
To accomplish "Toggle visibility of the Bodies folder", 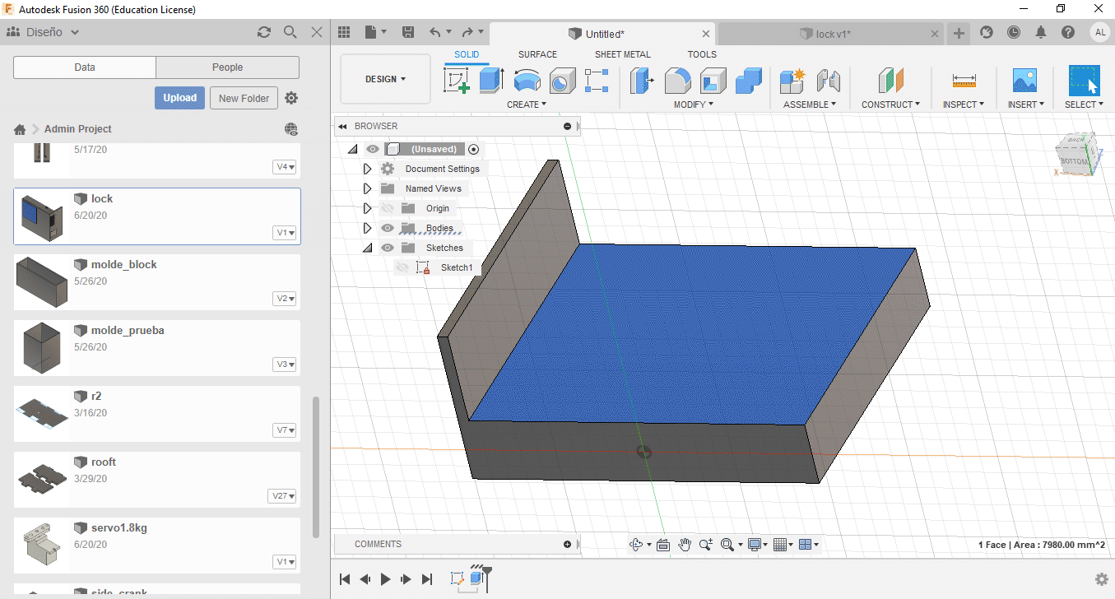I will (x=388, y=228).
